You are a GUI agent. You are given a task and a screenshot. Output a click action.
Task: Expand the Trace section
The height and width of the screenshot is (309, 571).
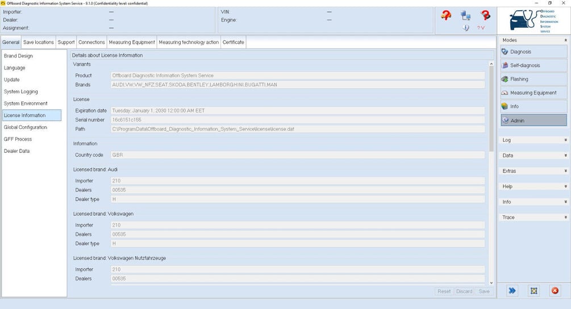(x=534, y=218)
